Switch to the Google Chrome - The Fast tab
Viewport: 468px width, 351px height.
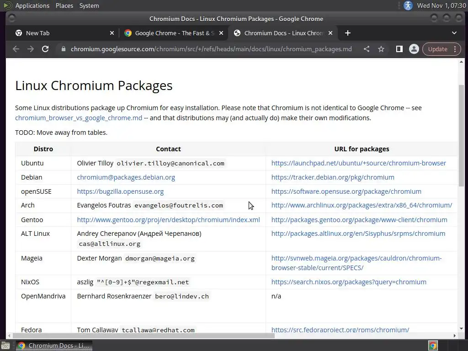pyautogui.click(x=174, y=33)
